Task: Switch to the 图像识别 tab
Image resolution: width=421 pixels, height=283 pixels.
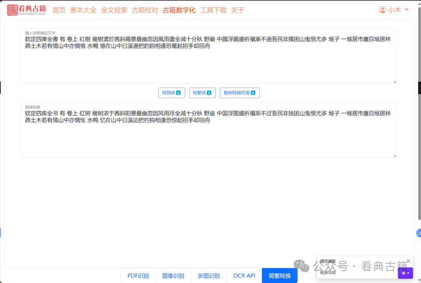Action: 173,275
